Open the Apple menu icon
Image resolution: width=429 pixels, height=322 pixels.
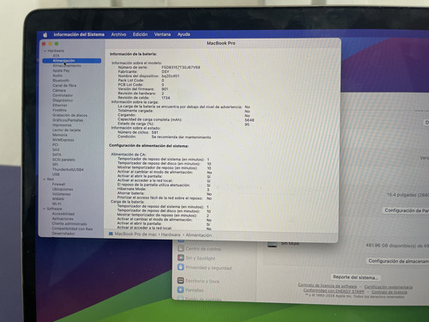tap(45, 35)
